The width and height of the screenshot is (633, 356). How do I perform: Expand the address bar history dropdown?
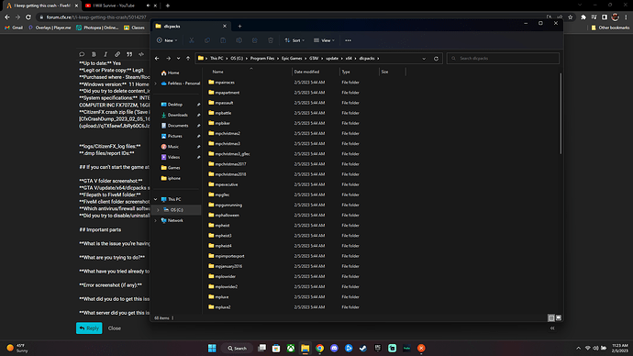pos(424,59)
